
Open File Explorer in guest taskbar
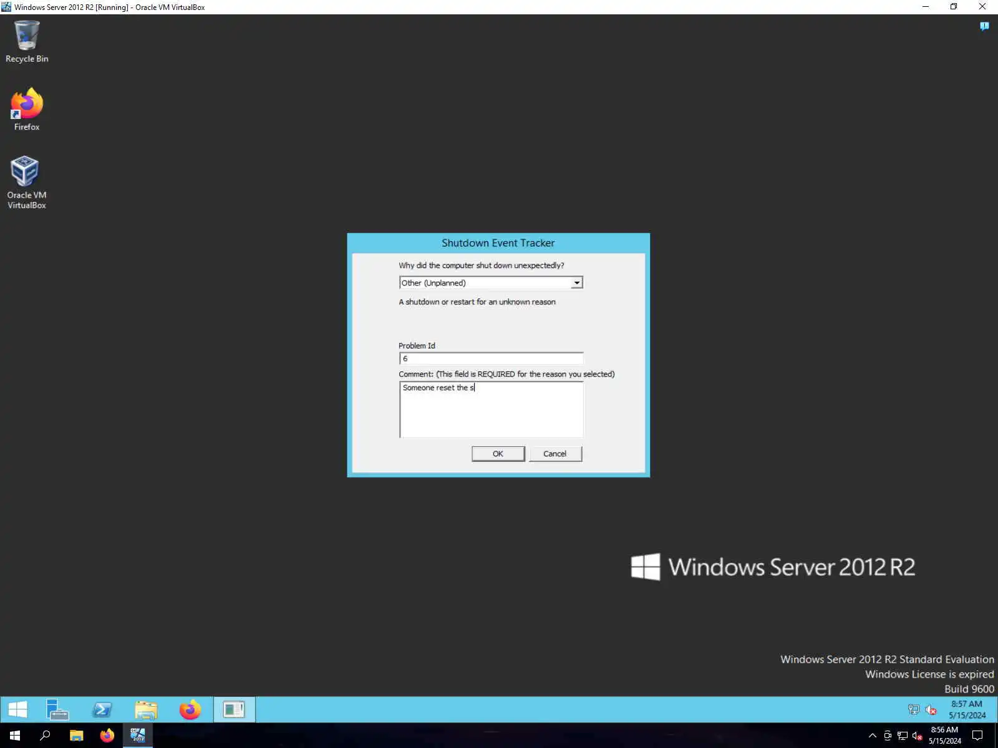pyautogui.click(x=146, y=709)
